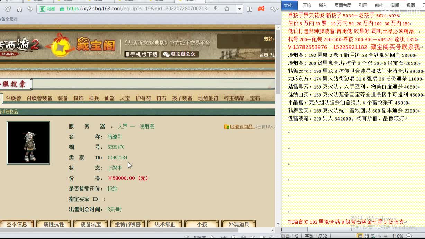Go to the browser home page icon

tap(19, 9)
